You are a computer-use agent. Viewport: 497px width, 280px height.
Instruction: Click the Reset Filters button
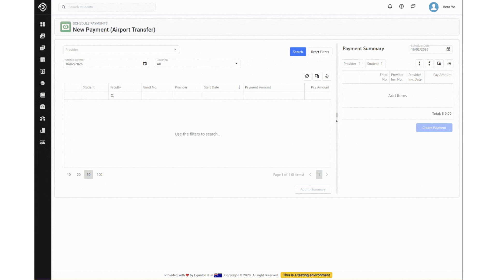coord(320,52)
